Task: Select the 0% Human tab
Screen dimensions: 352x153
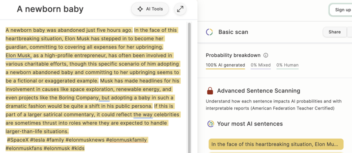Action: (x=287, y=65)
